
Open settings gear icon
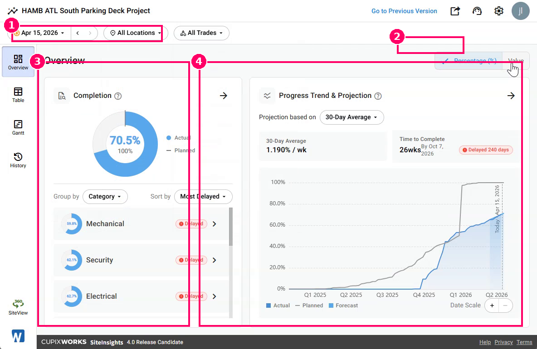click(x=498, y=11)
